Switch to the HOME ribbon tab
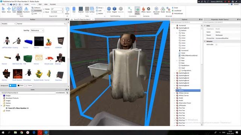The width and height of the screenshot is (241, 135). (x=26, y=4)
